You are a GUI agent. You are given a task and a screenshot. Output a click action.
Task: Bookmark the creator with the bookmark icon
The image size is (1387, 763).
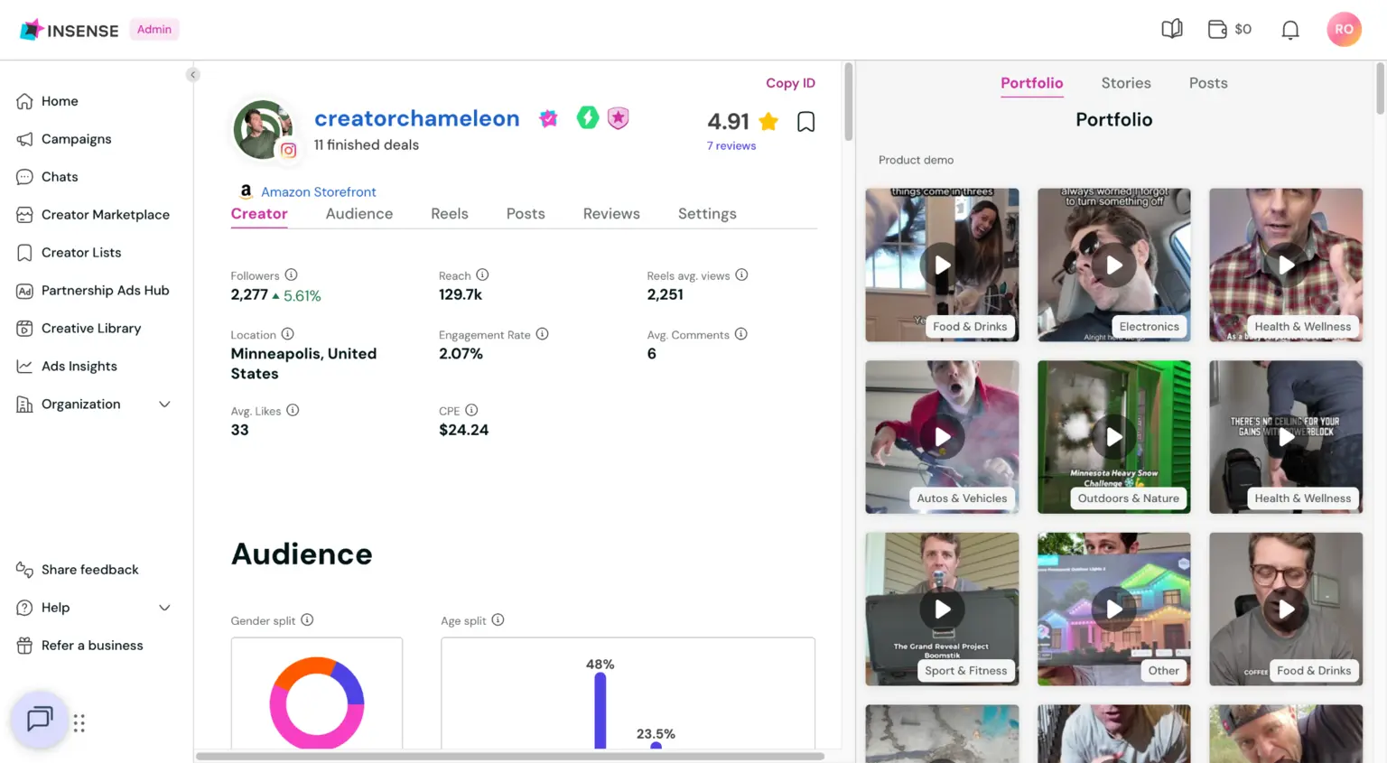tap(805, 122)
